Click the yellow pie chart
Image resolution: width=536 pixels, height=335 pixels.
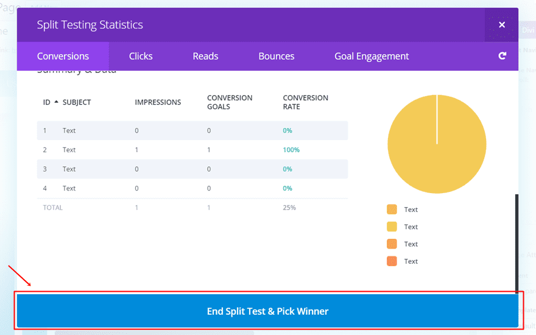click(437, 144)
